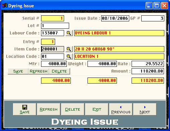
Task: Delete the current entry line
Action: tap(59, 71)
